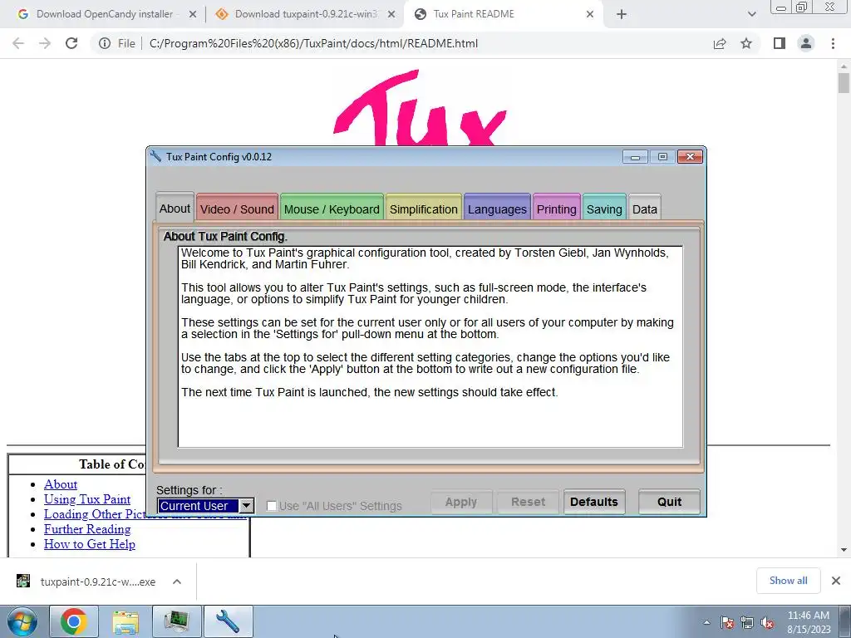Click the page scrollbar down arrow
Screen dimensions: 851x638
844,550
